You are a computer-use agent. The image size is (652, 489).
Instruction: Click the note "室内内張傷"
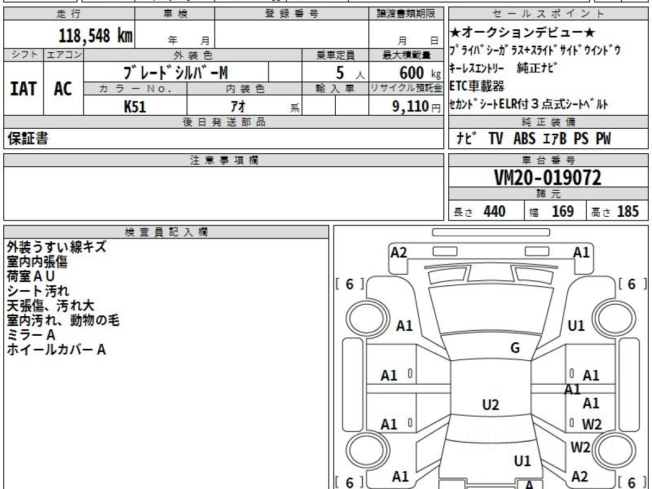[x=37, y=262]
